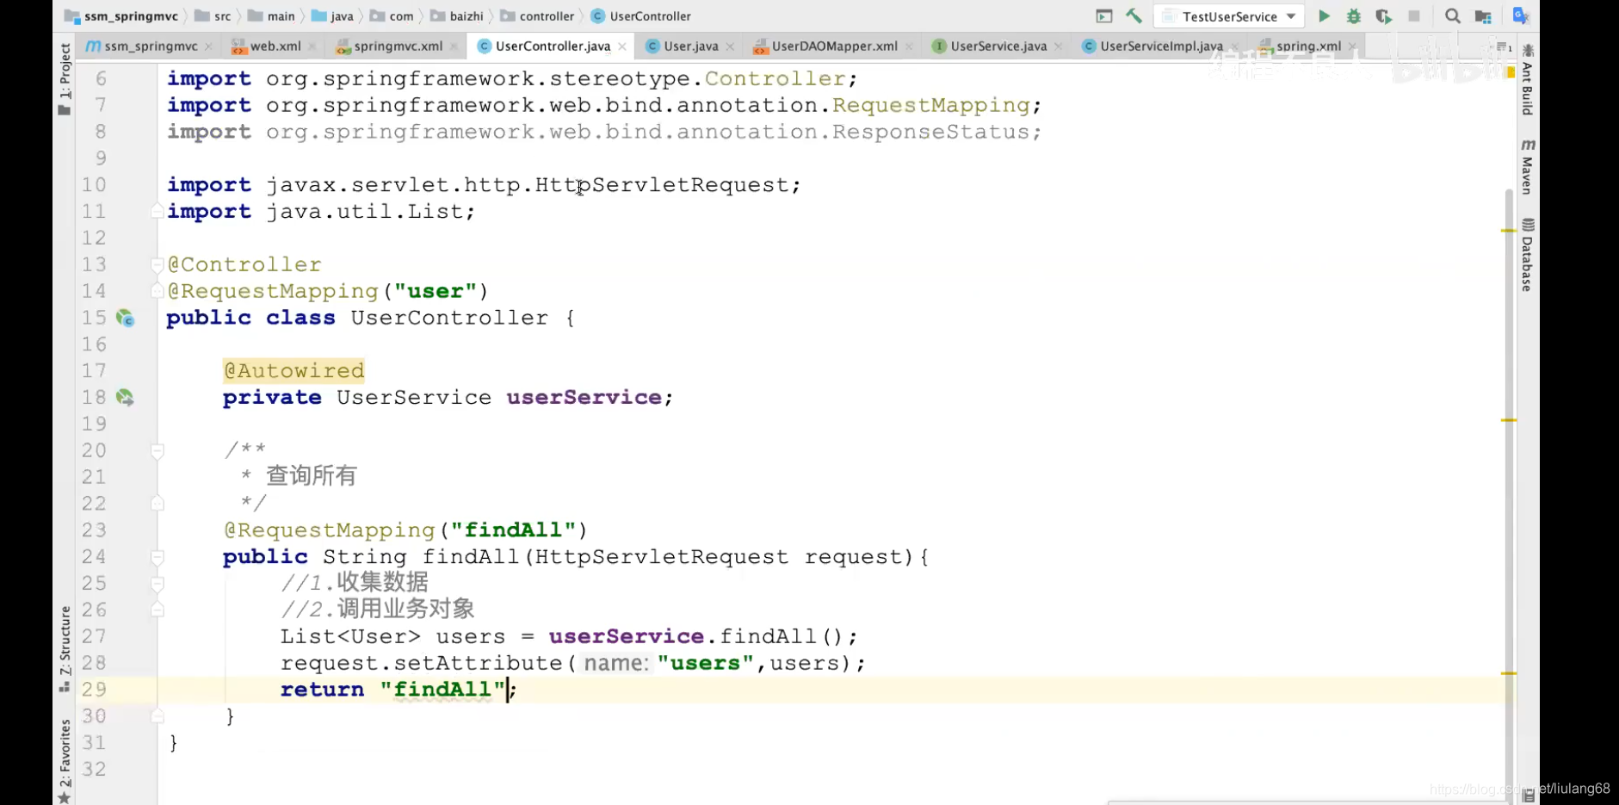This screenshot has width=1619, height=805.
Task: Click the terminal run-anything icon
Action: [1103, 16]
